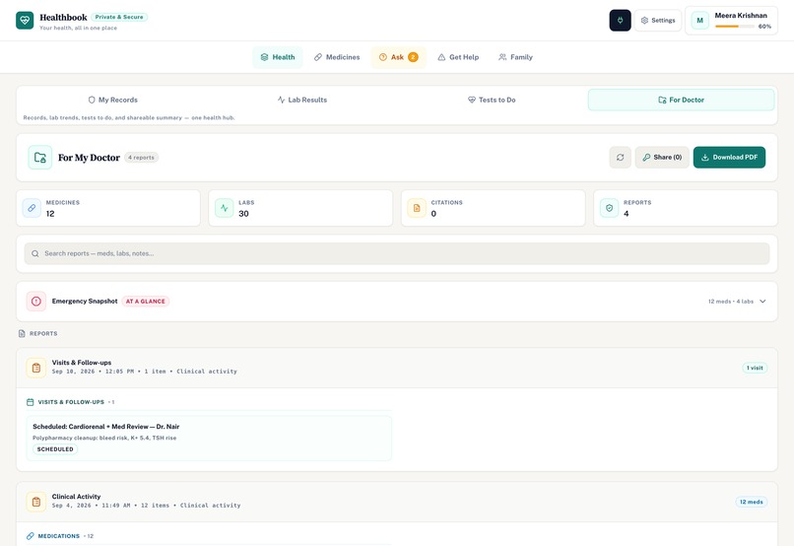Screen dimensions: 794x546
Task: Click the Private & Secure badge
Action: tap(119, 17)
